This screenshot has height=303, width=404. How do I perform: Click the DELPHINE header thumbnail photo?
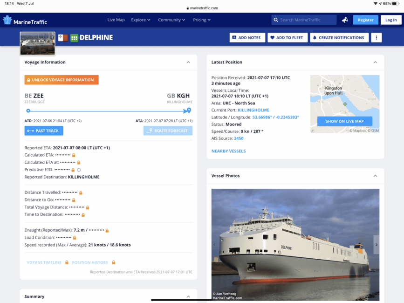coord(38,43)
